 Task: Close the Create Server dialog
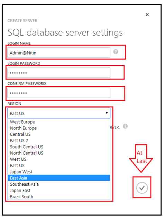[147, 15]
